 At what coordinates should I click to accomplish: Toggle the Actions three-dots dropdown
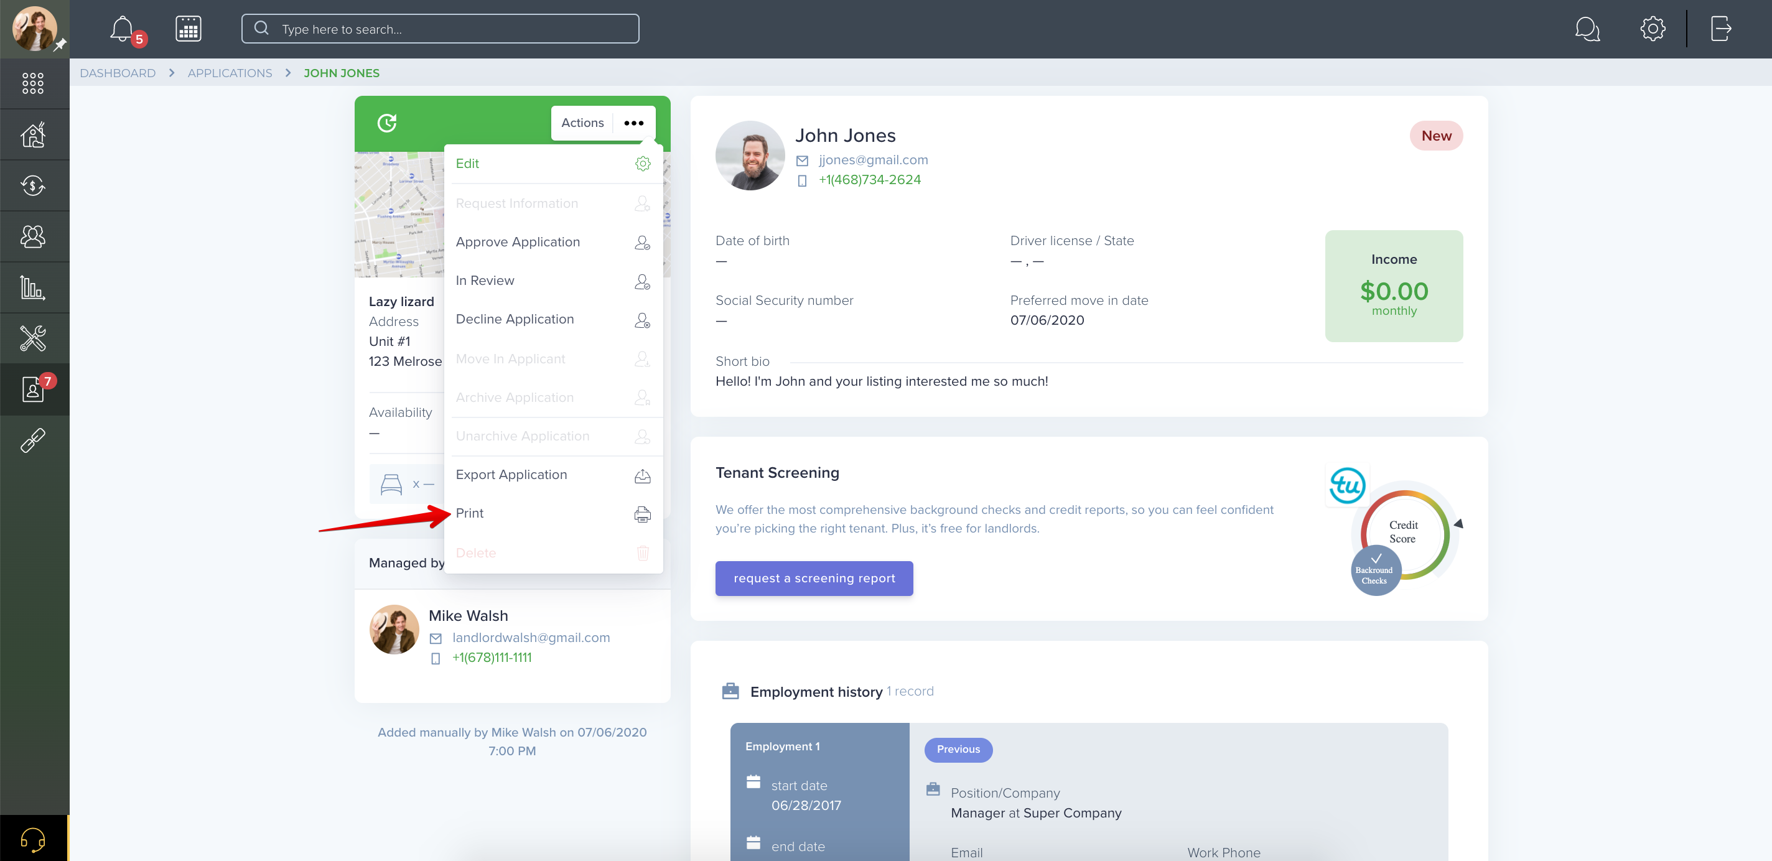pyautogui.click(x=633, y=123)
